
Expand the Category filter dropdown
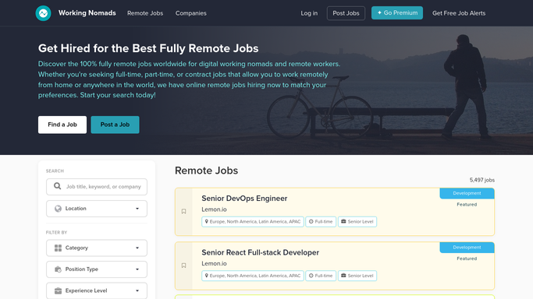point(97,248)
